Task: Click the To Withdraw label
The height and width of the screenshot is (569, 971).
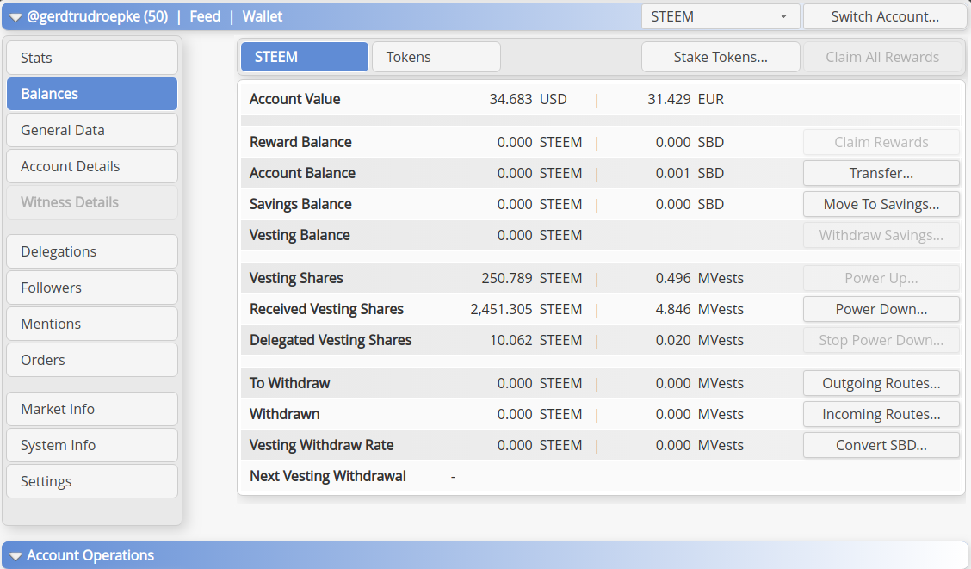Action: [x=290, y=383]
